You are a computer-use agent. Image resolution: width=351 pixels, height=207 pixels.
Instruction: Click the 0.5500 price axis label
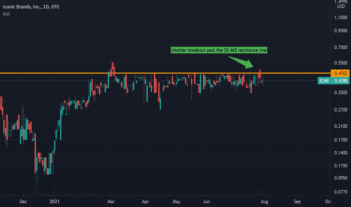(x=341, y=63)
